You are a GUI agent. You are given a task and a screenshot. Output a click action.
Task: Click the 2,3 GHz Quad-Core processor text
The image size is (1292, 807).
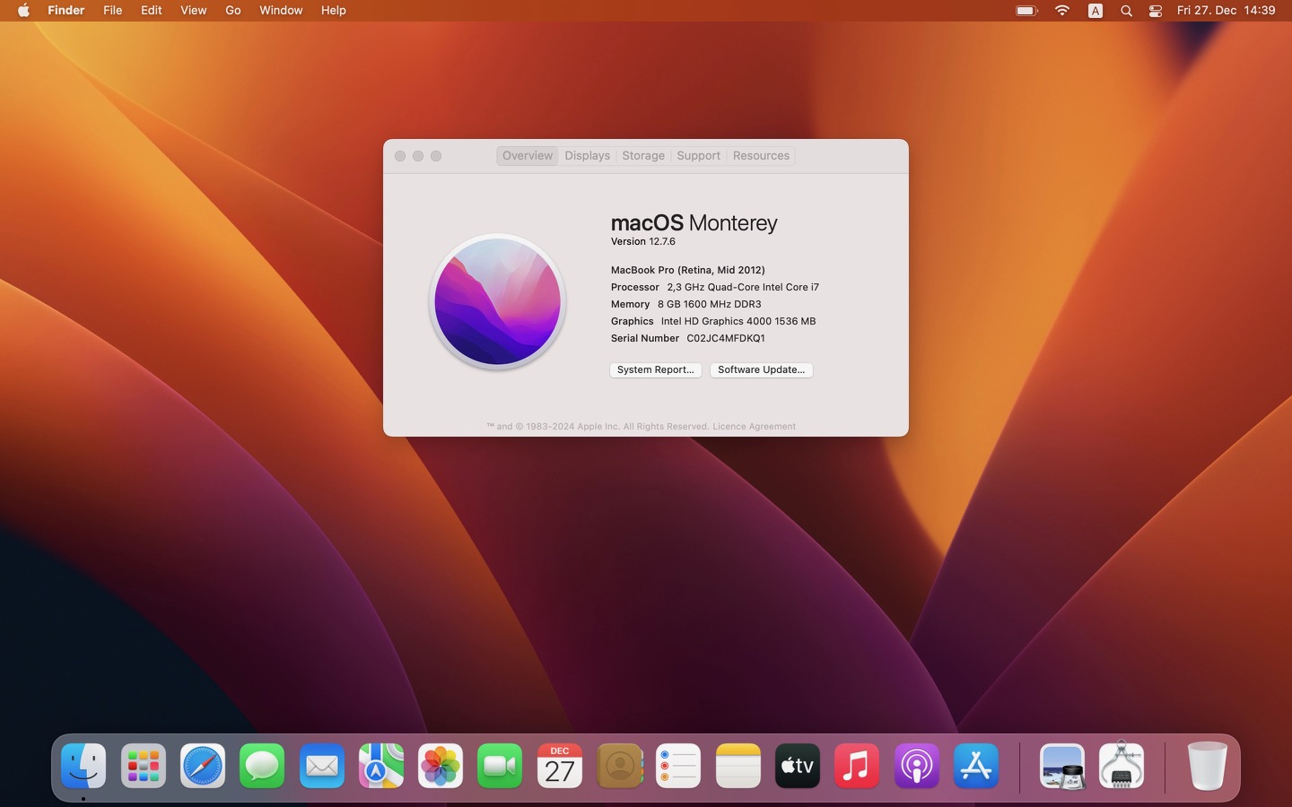[743, 287]
